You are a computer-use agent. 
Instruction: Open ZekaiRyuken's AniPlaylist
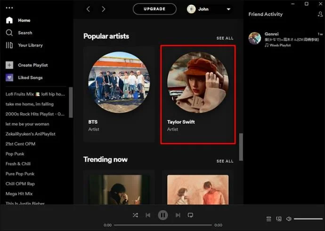pyautogui.click(x=31, y=134)
